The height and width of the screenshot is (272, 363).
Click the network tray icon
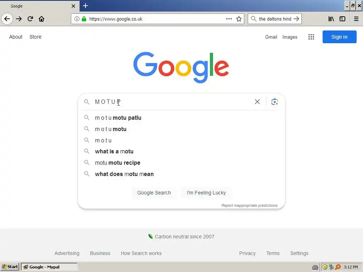tap(331, 267)
